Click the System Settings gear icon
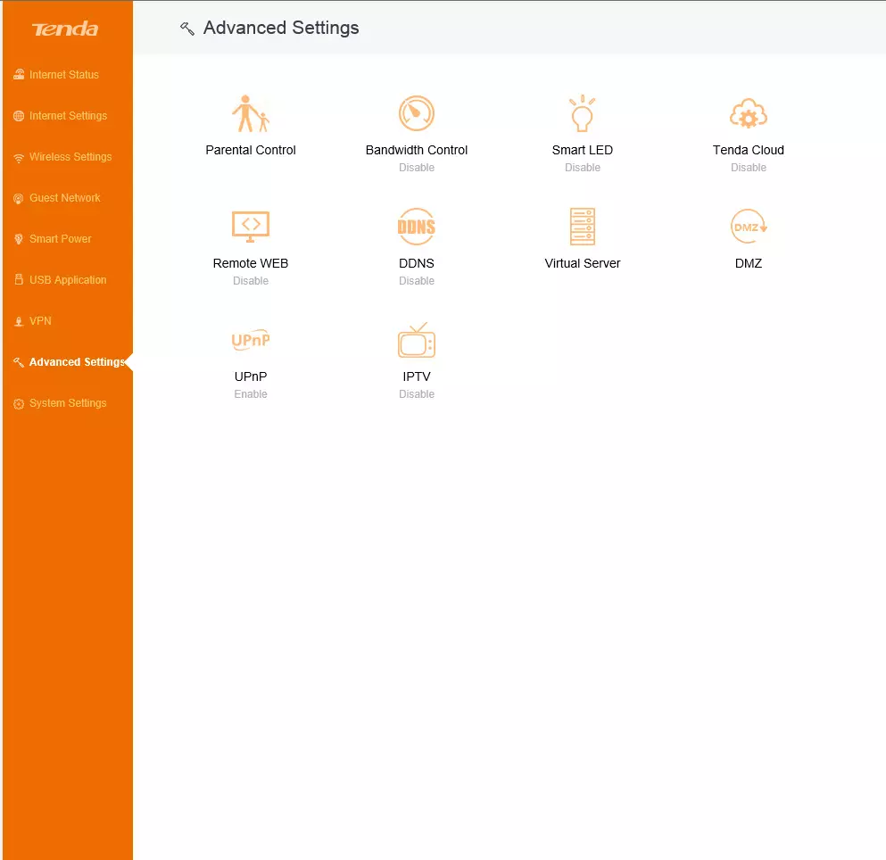The width and height of the screenshot is (886, 860). (19, 403)
